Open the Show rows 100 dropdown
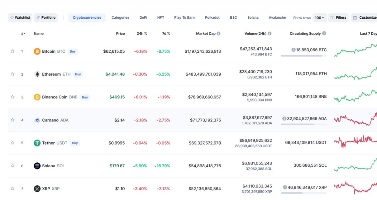377x200 pixels. click(320, 18)
